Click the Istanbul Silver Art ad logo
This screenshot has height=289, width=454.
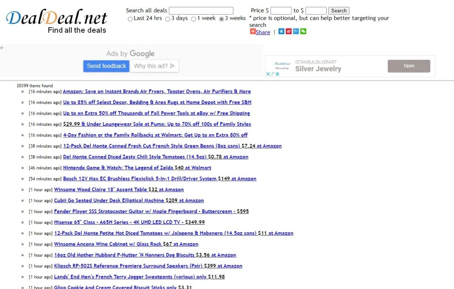282,65
